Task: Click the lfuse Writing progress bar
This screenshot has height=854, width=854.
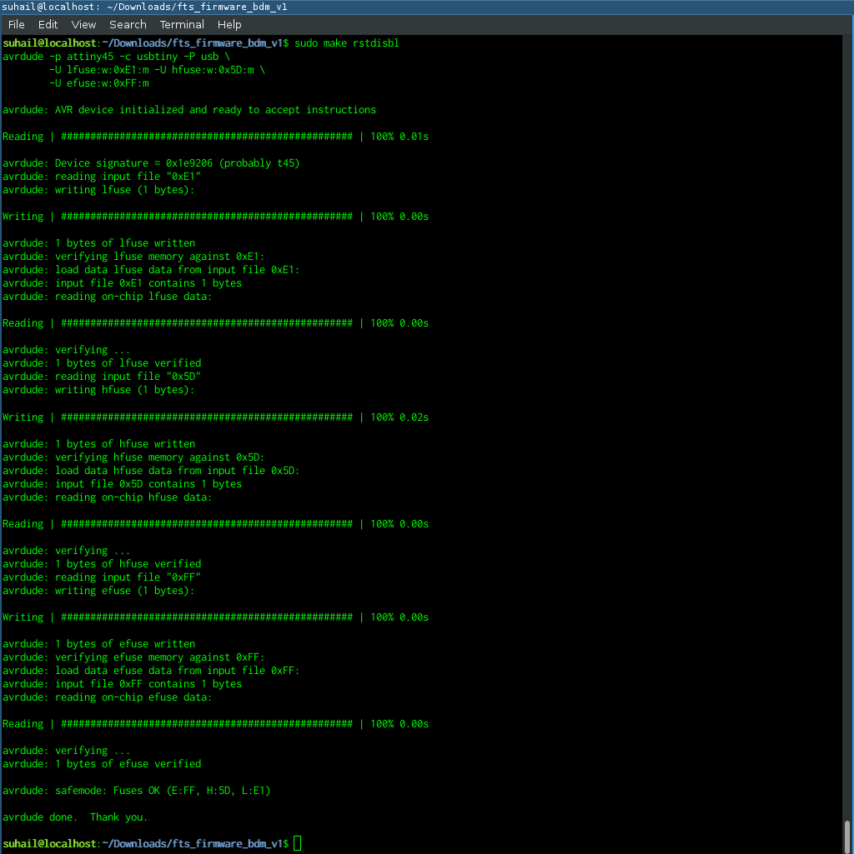Action: [x=215, y=217]
